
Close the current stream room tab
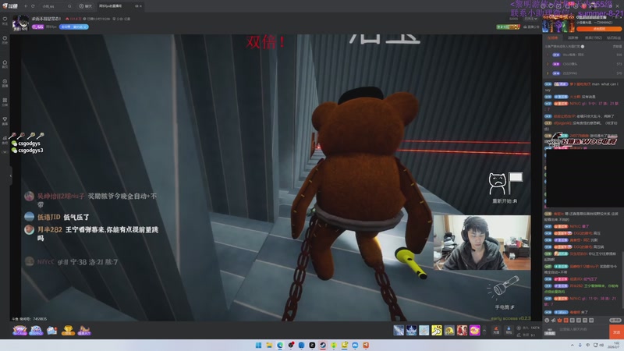(140, 6)
